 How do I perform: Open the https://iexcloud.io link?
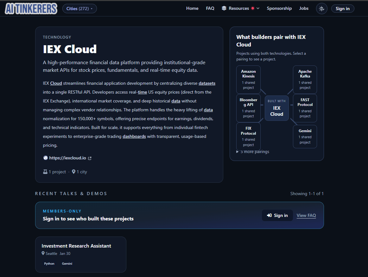pos(67,158)
